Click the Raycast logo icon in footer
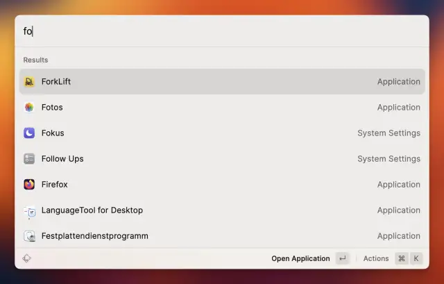This screenshot has height=284, width=444. [26, 258]
